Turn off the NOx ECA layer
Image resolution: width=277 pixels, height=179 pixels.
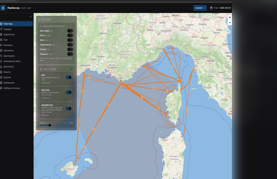[x=69, y=92]
